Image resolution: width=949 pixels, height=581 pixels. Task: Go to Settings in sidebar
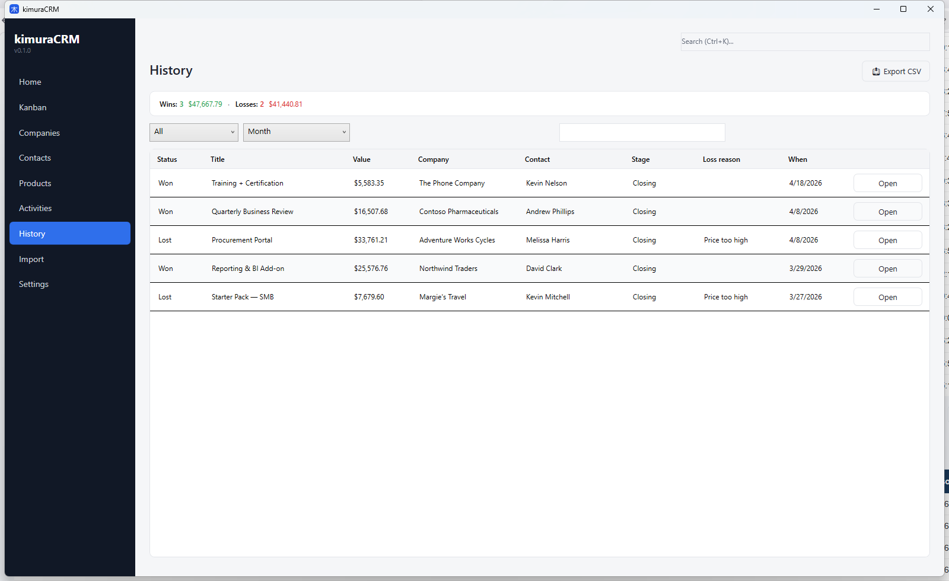pyautogui.click(x=34, y=284)
